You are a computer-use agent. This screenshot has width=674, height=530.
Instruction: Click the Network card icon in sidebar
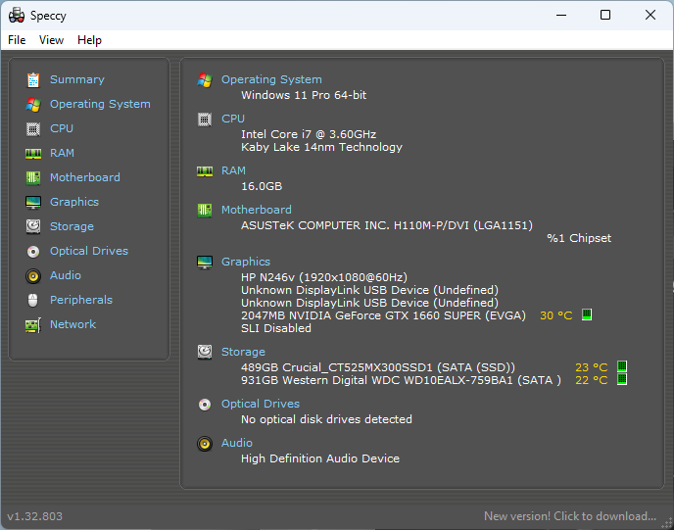coord(33,325)
